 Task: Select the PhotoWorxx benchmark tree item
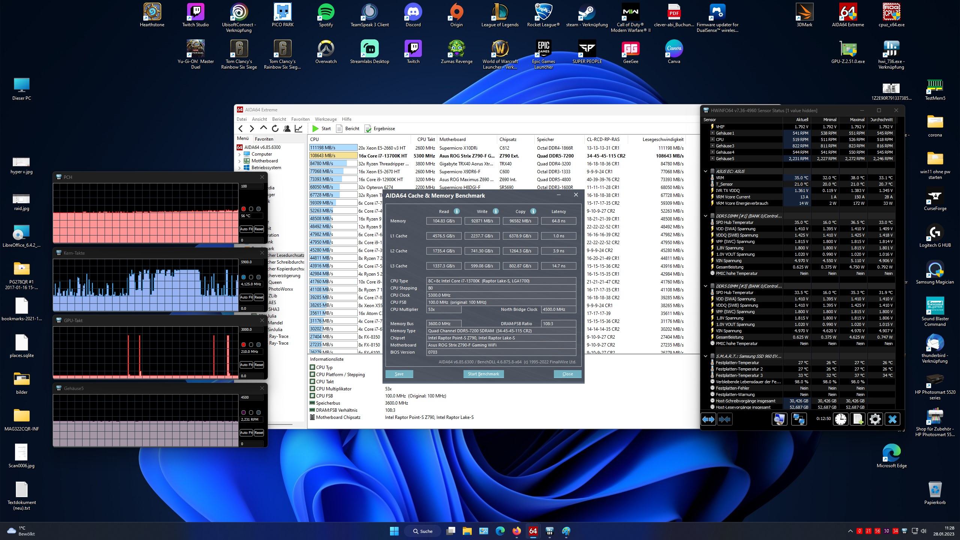(x=280, y=289)
